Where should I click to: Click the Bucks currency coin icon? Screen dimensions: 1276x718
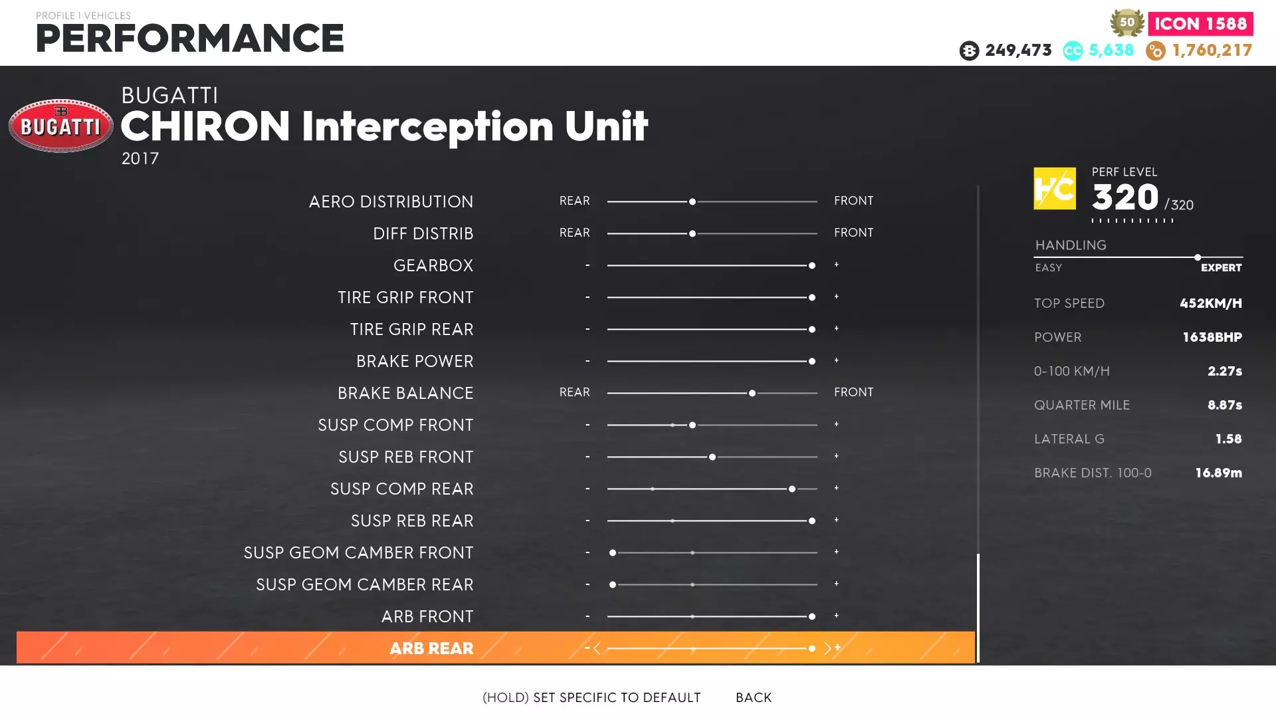point(969,51)
